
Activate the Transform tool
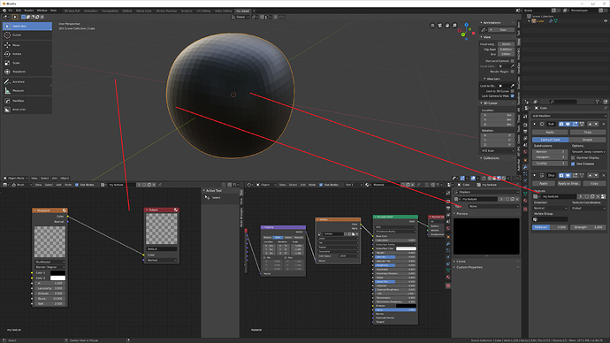(x=27, y=72)
